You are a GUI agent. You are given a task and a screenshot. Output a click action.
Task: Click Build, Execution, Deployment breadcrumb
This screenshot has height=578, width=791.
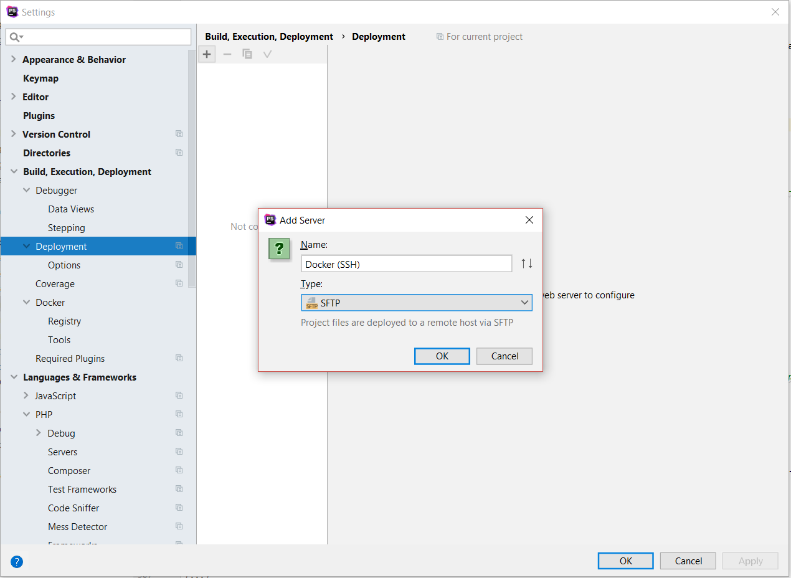pyautogui.click(x=269, y=37)
